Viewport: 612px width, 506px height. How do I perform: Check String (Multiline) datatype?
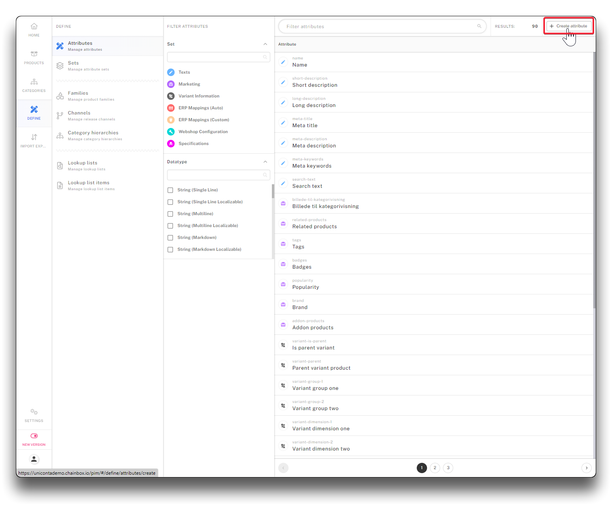[x=170, y=214]
